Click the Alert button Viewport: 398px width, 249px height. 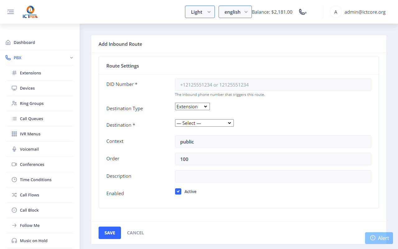click(x=379, y=238)
